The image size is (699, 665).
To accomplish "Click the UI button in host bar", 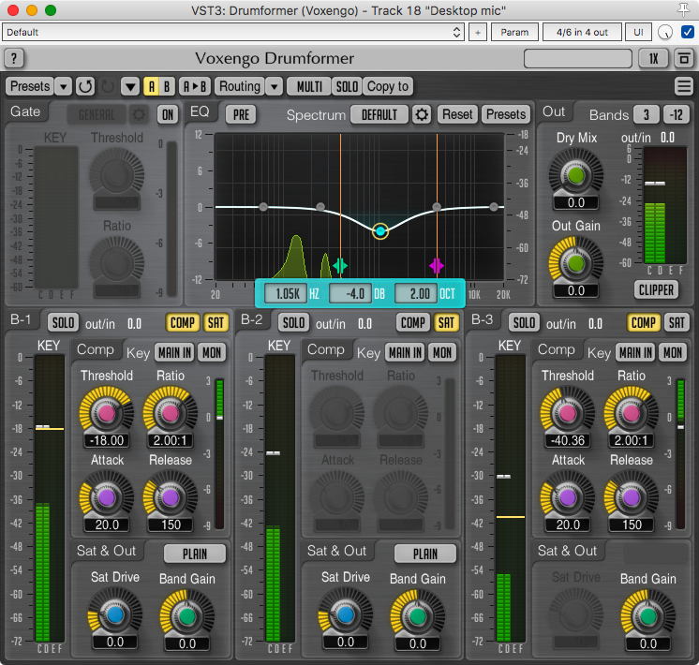I will (x=638, y=32).
